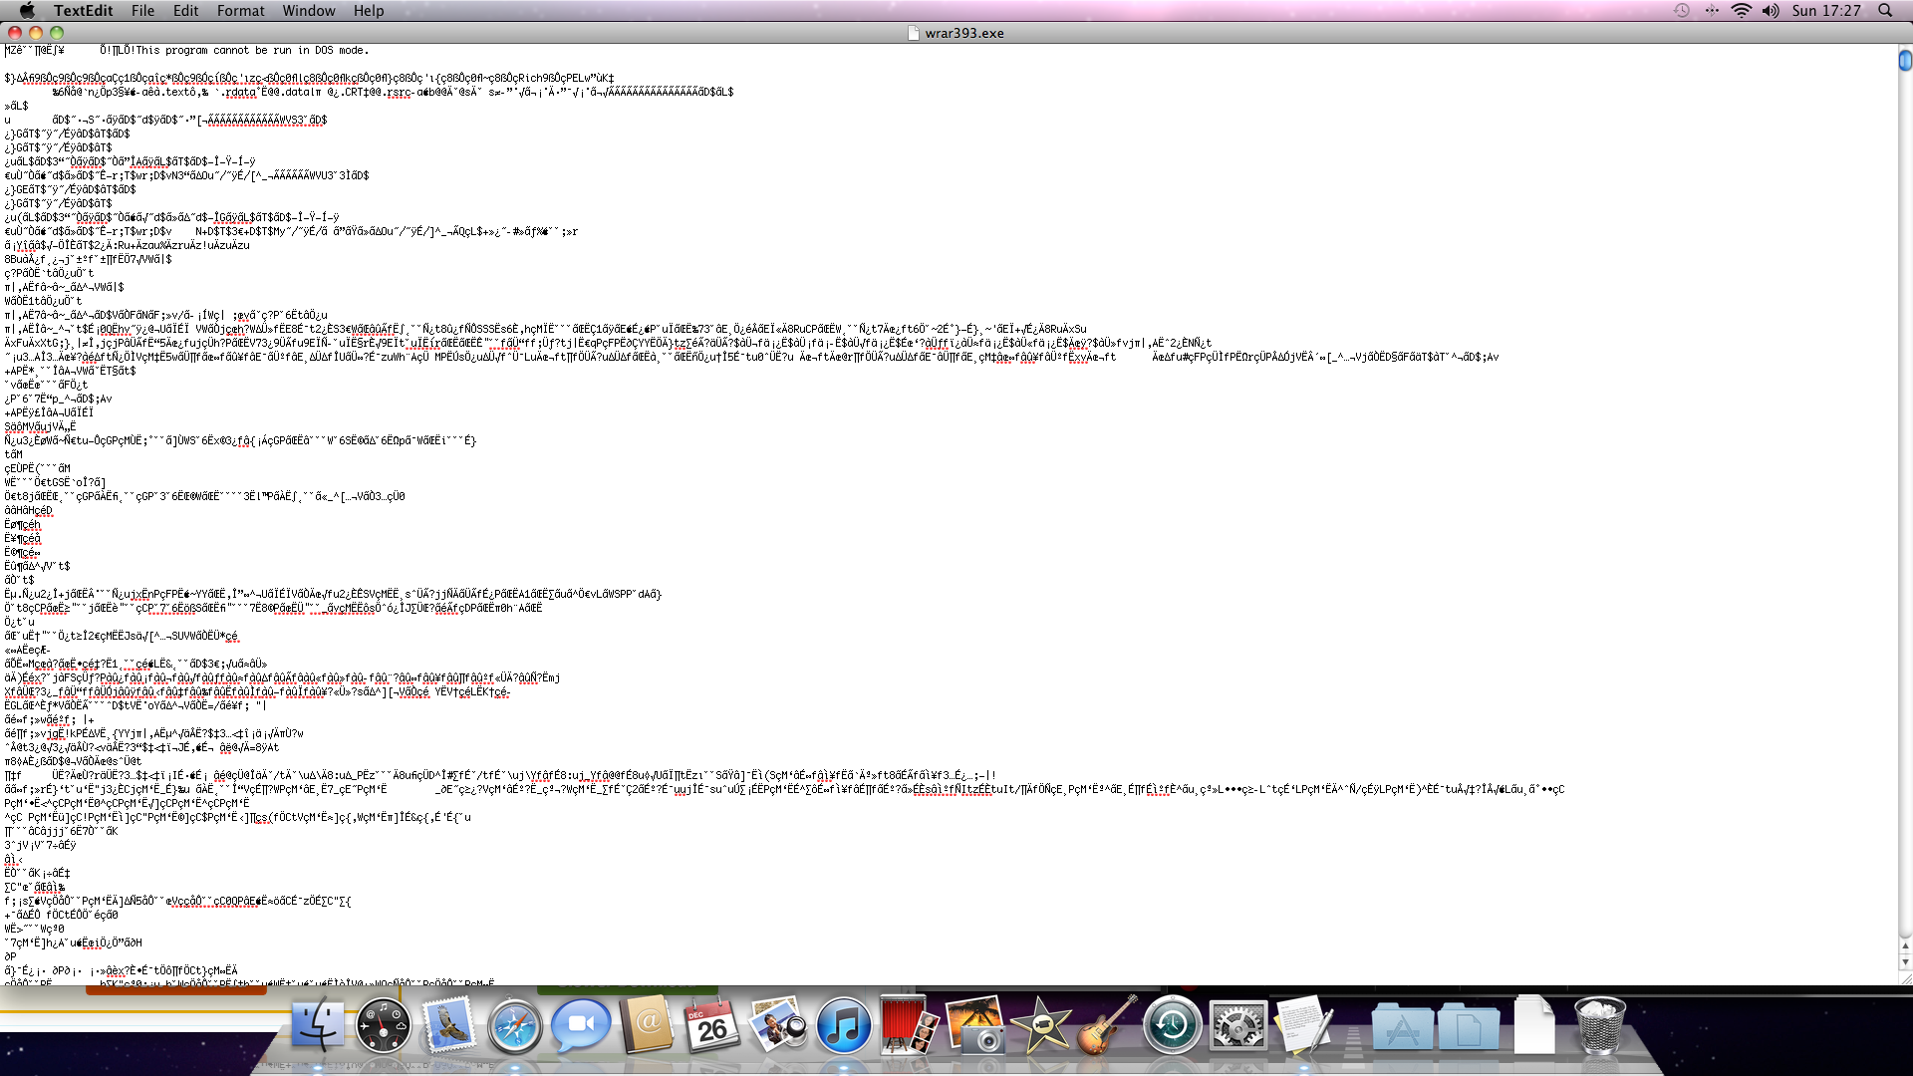Open iTunes from the Dock

pos(843,1027)
